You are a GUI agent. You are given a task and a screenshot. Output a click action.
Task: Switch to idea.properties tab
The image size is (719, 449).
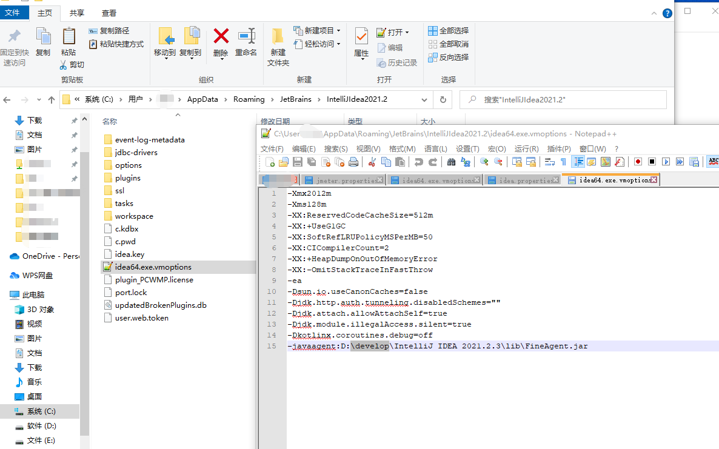click(524, 181)
